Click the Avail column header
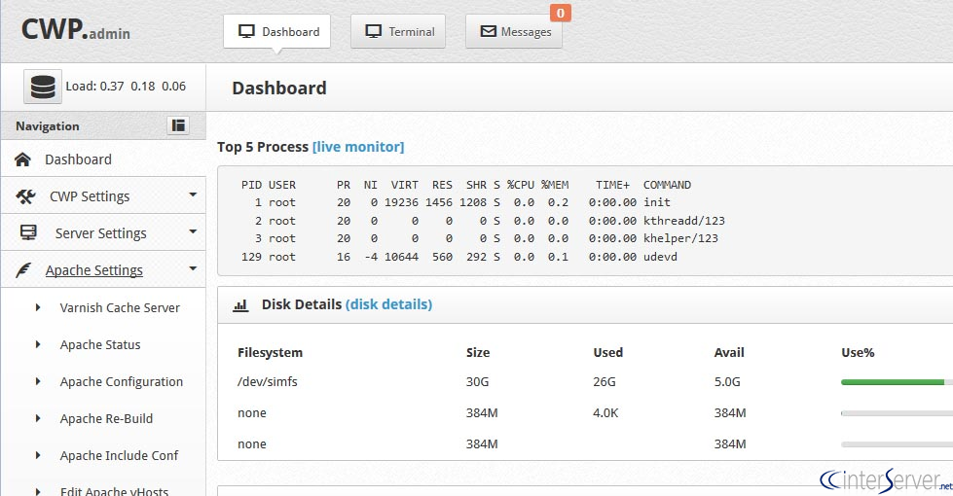Image resolution: width=953 pixels, height=496 pixels. click(x=729, y=353)
